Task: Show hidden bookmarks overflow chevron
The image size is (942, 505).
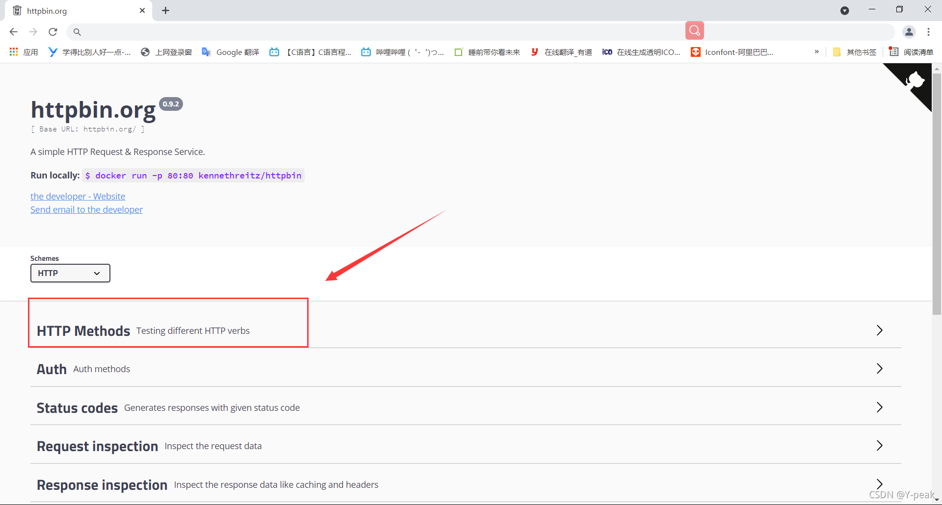Action: point(816,52)
